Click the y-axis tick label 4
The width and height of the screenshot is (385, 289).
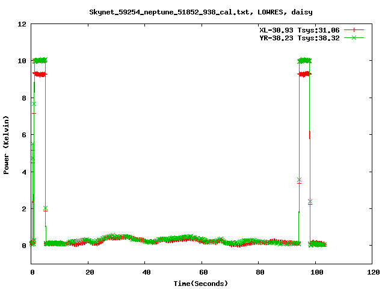[24, 172]
